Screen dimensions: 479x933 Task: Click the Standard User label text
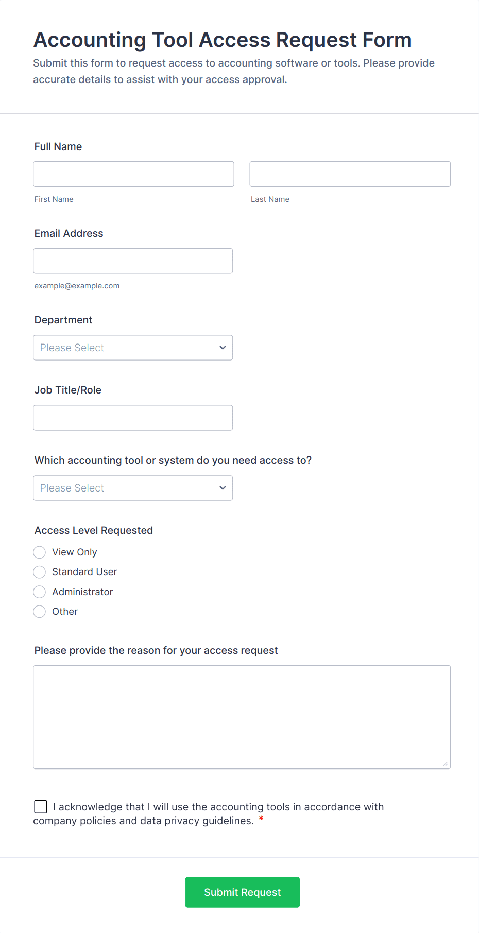tap(84, 572)
